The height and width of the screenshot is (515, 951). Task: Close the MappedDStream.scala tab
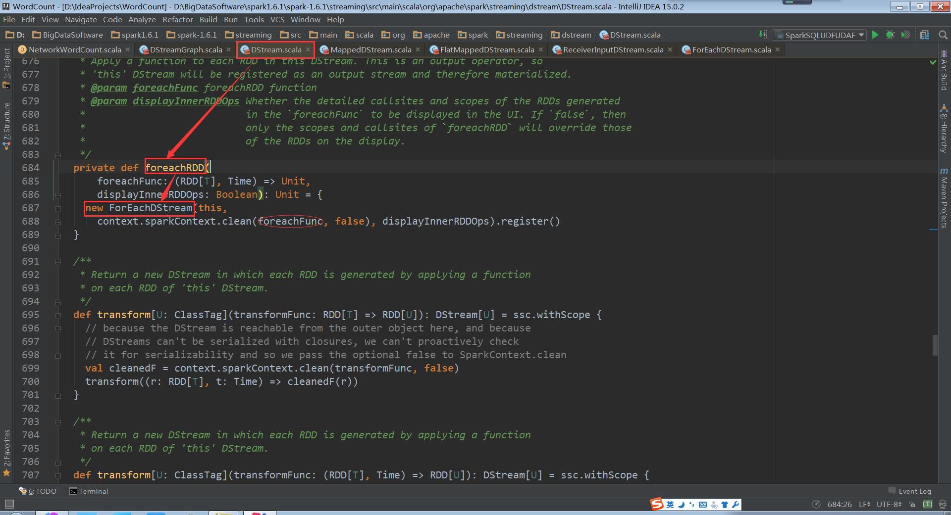click(x=418, y=49)
